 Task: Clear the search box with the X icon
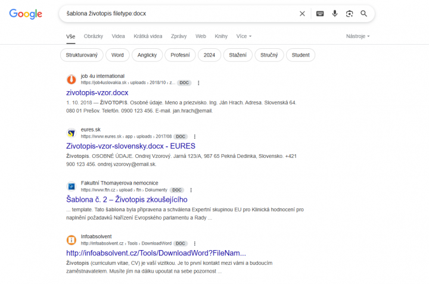302,14
